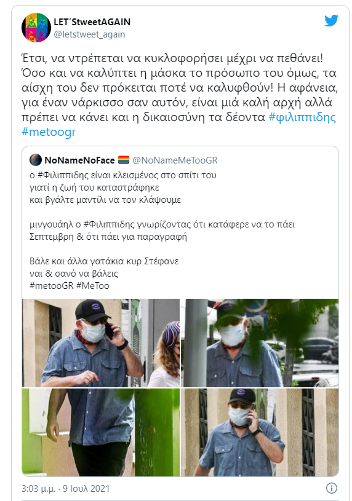Viewport: 352px width, 501px height.
Task: Open the NoNameNoFace quoted author name
Action: coord(79,160)
